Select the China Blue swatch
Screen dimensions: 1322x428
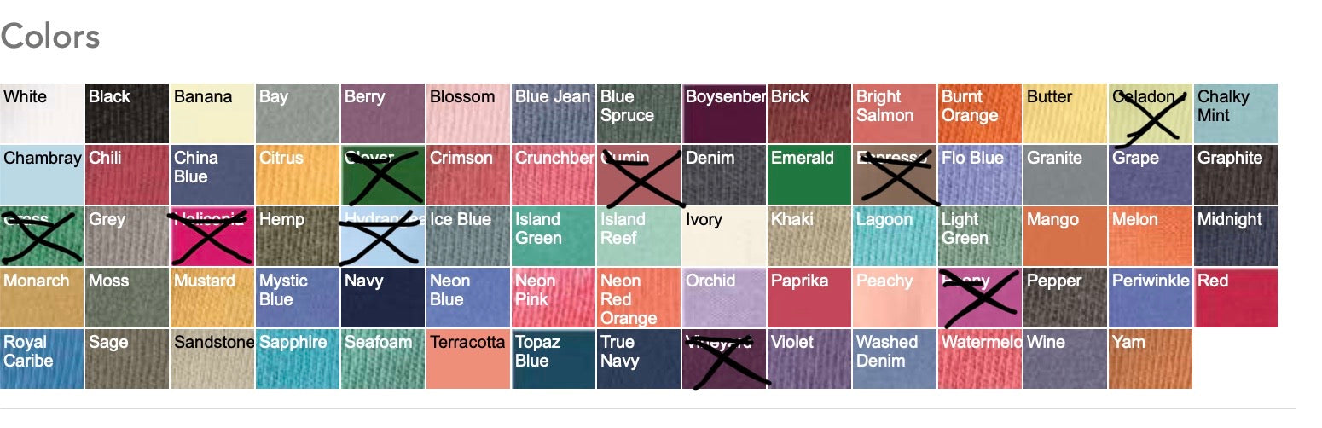pos(212,175)
